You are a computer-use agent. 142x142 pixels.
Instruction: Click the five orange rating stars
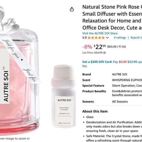(96, 38)
